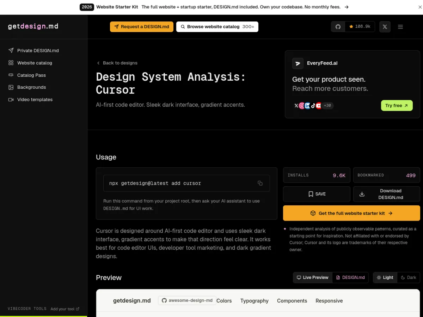Open the X (Twitter) profile icon
423x317 pixels.
coord(385,27)
